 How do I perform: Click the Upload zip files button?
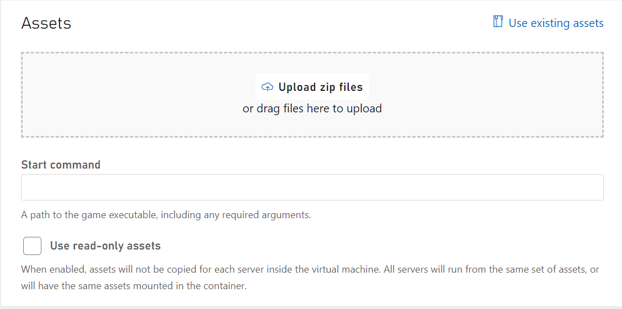click(x=312, y=86)
